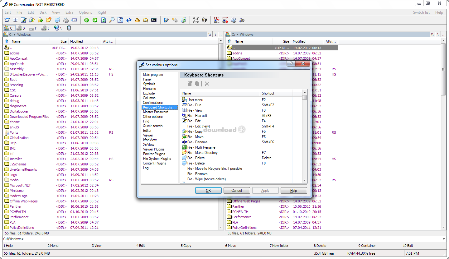This screenshot has height=259, width=449.
Task: Select Main program in options tree
Action: coord(153,75)
